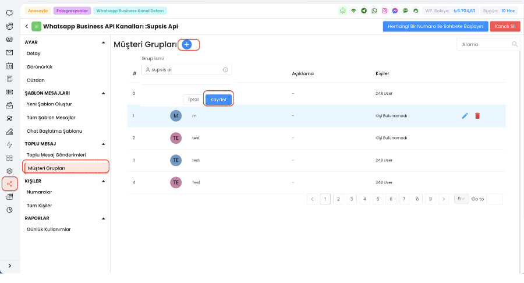Open Yeni Şablon Oluştur
The image size is (524, 283).
pos(49,104)
